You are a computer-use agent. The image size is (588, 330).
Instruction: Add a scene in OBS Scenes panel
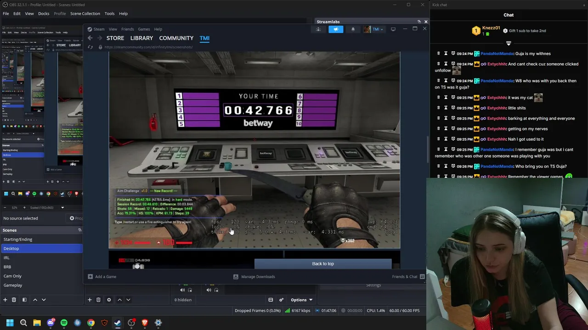click(x=5, y=300)
